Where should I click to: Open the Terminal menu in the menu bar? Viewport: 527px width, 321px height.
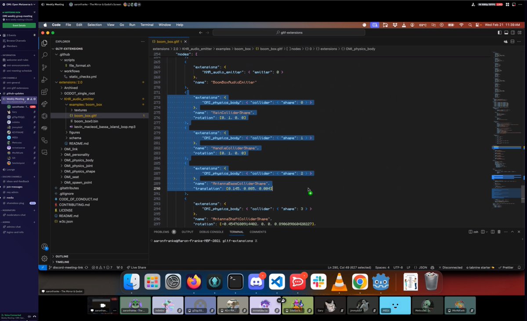pos(147,25)
